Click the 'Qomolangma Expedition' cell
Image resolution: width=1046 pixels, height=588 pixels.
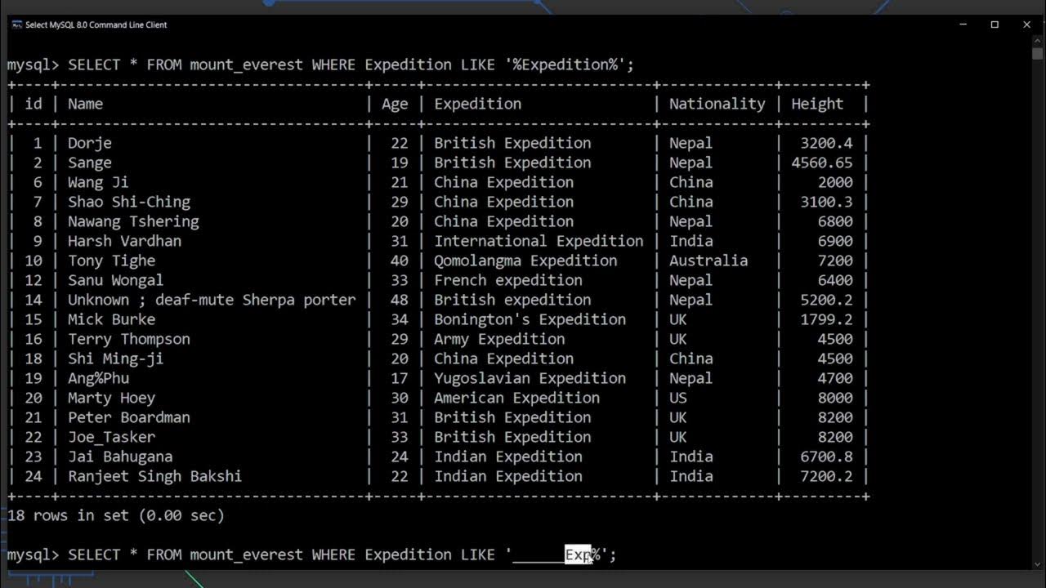(525, 261)
